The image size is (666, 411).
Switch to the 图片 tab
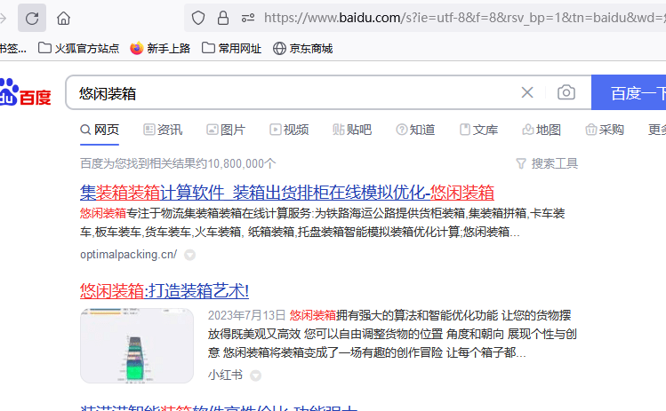[226, 130]
